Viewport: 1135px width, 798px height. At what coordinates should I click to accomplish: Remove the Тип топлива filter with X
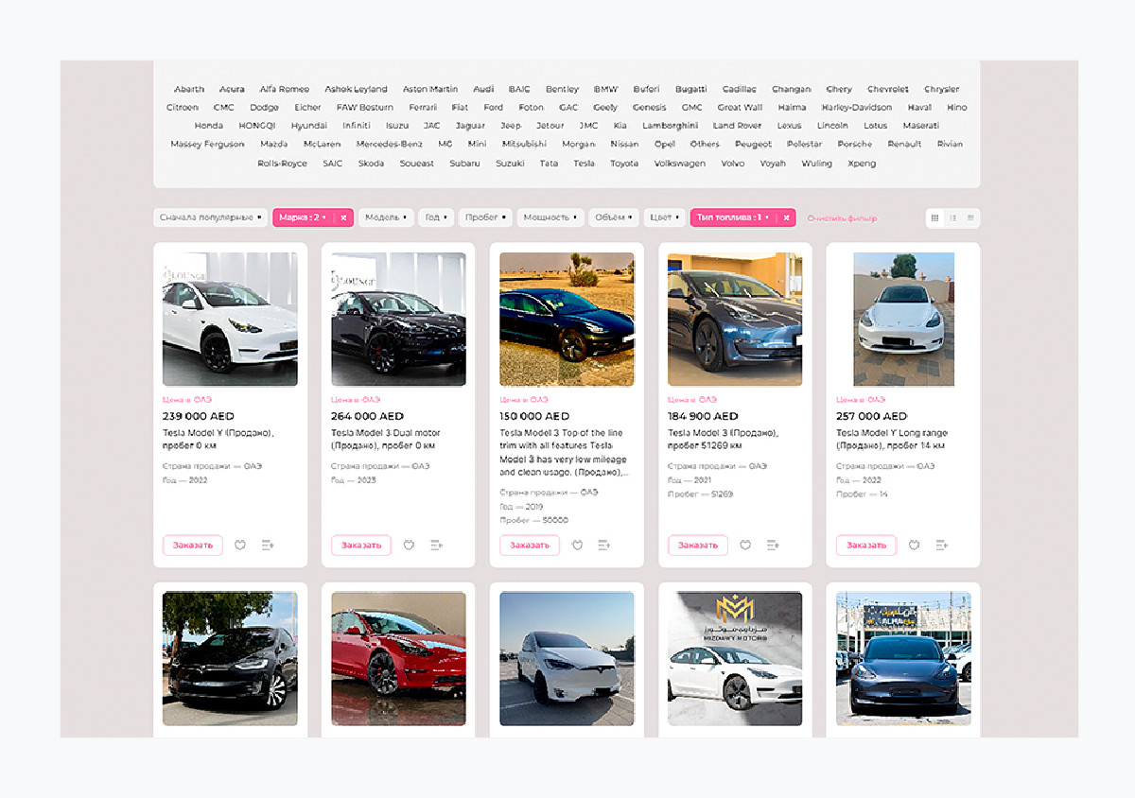tap(786, 217)
